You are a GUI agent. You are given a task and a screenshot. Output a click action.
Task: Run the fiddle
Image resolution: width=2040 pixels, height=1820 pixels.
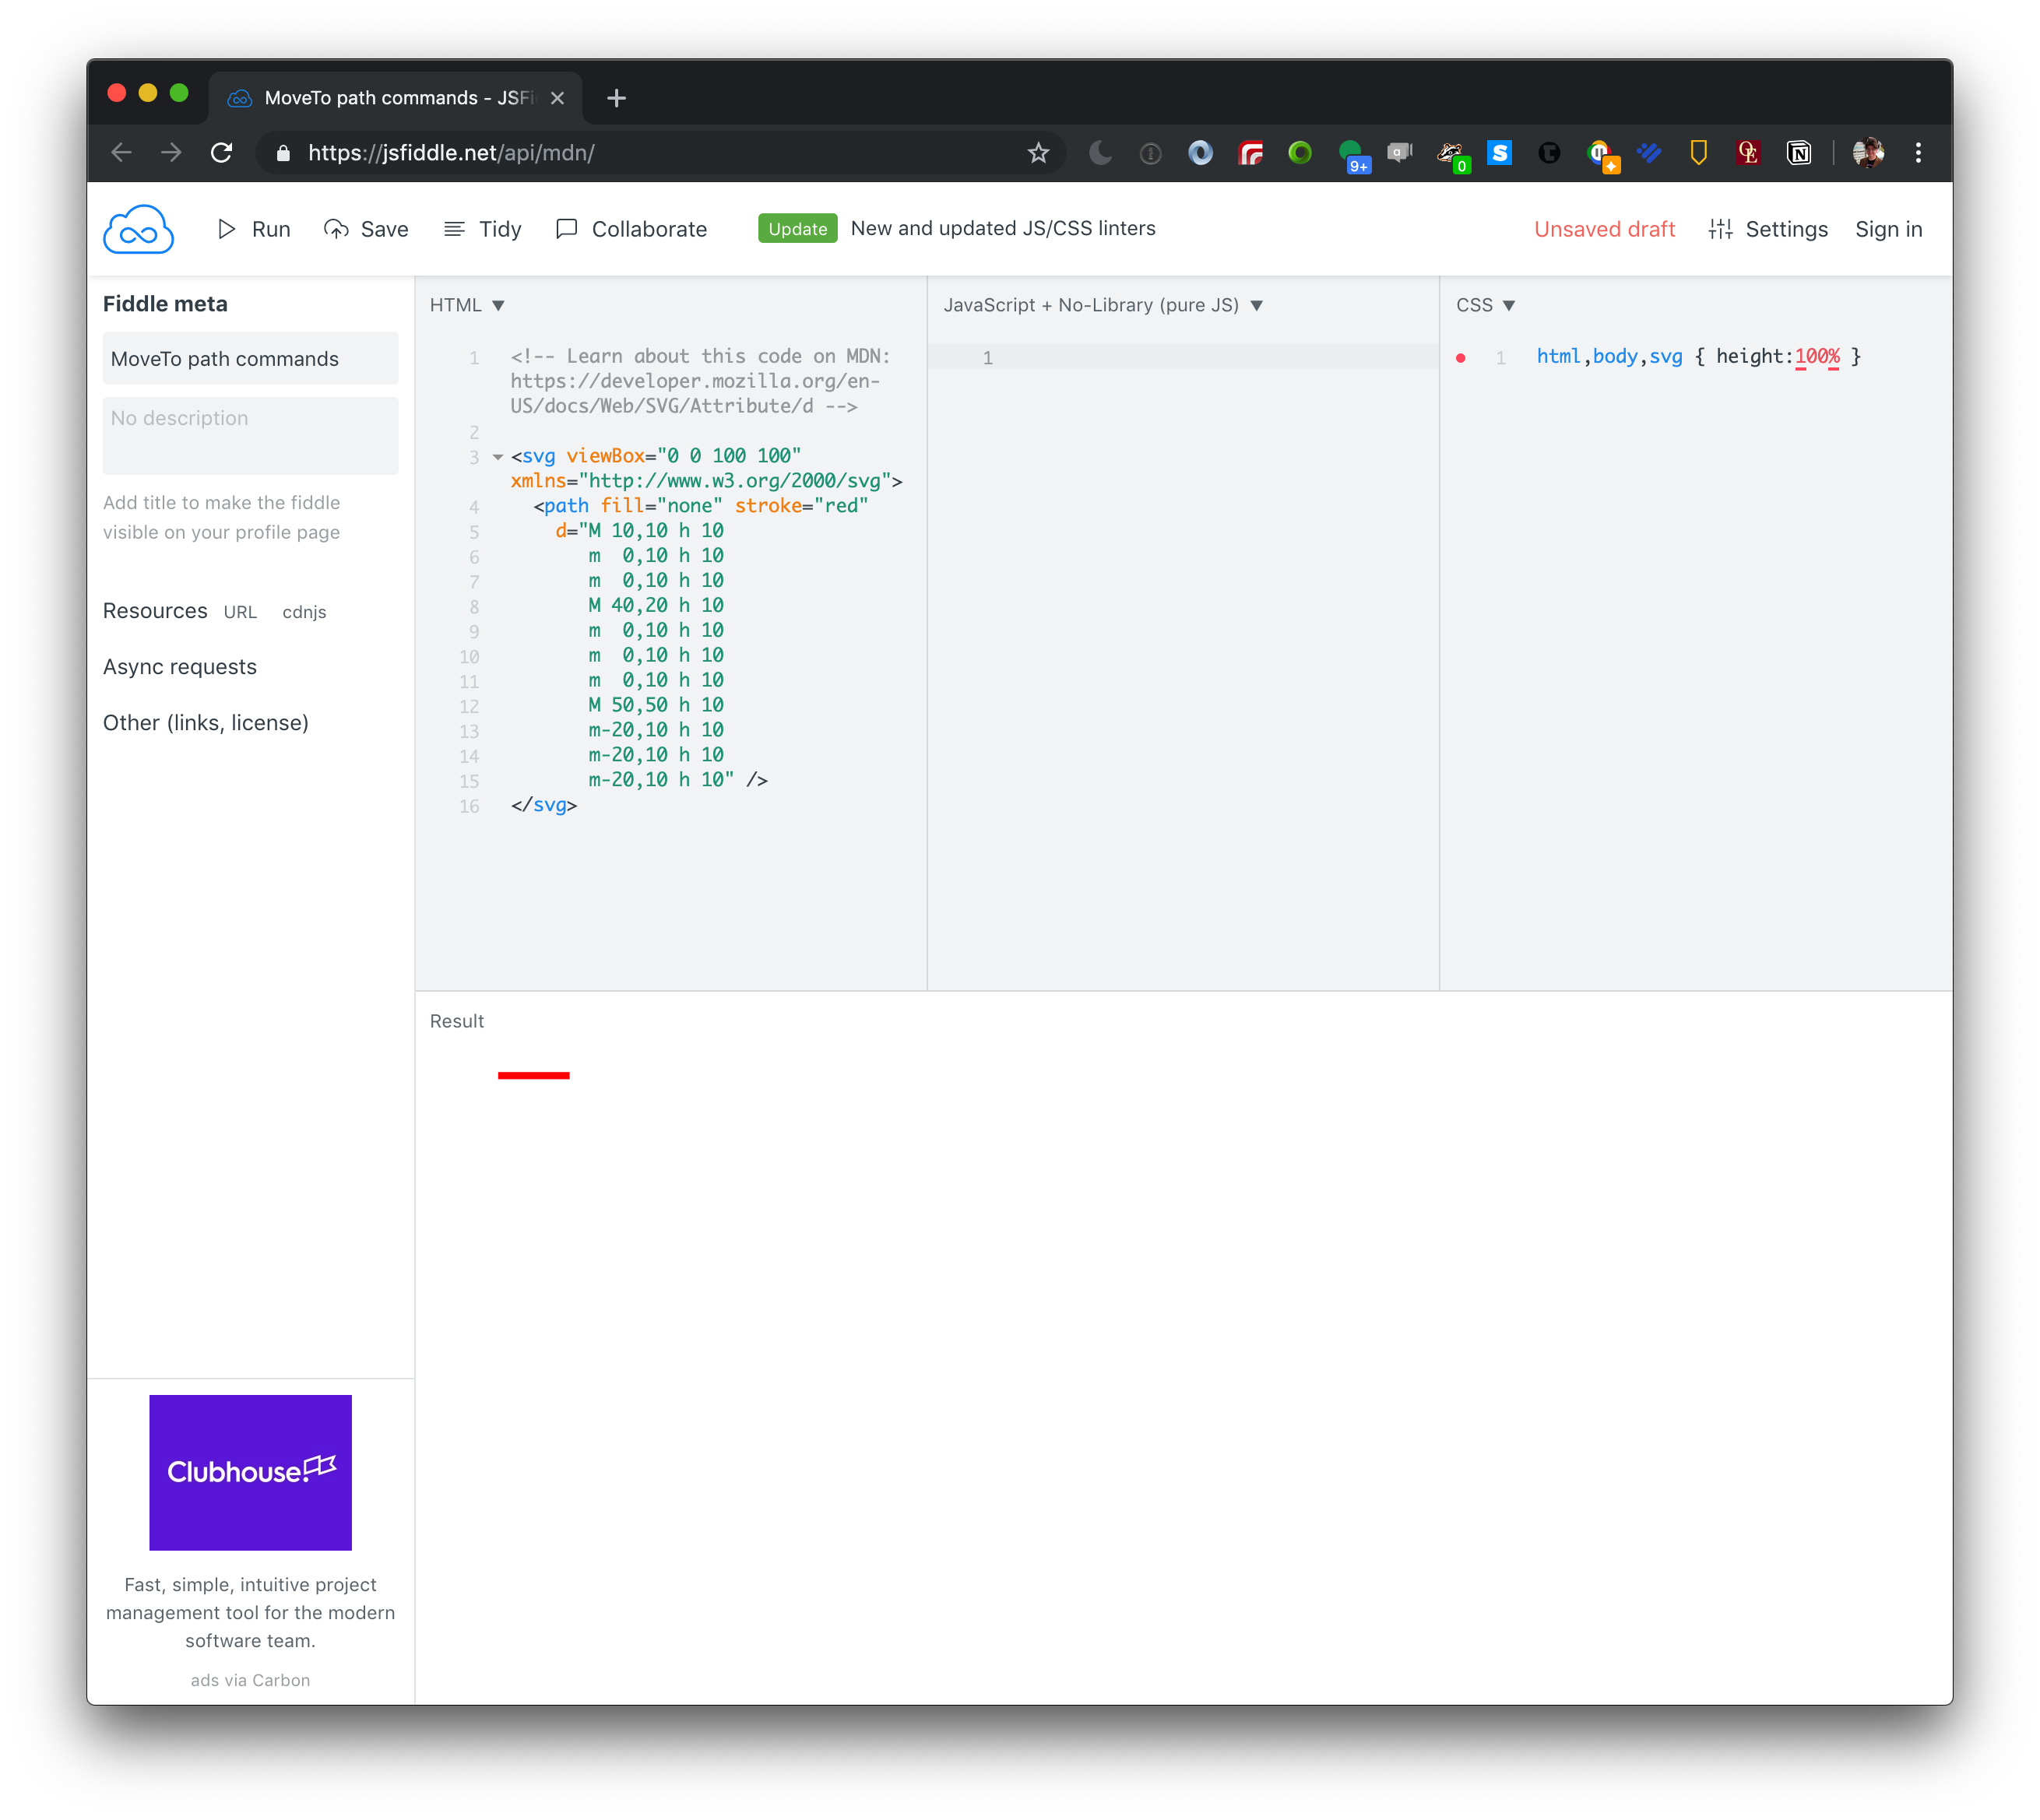[x=253, y=228]
